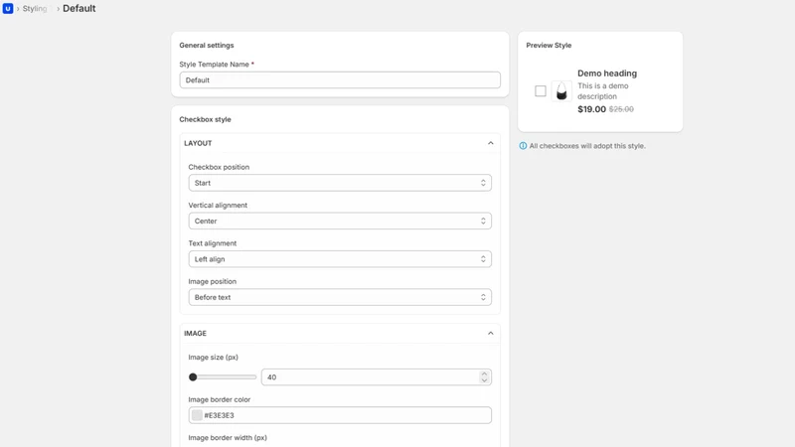Open the Vertical alignment dropdown
The height and width of the screenshot is (447, 795).
pyautogui.click(x=340, y=221)
